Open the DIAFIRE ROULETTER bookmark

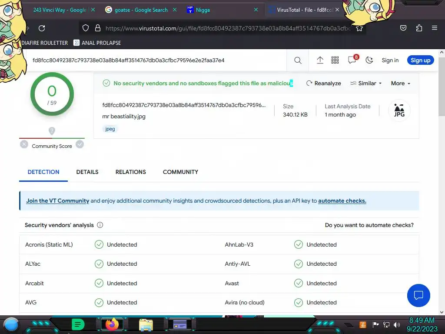[x=45, y=43]
